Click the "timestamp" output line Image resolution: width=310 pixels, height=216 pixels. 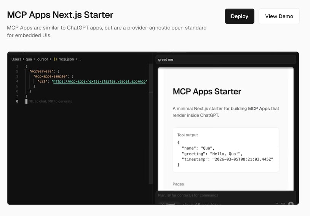[x=227, y=159]
